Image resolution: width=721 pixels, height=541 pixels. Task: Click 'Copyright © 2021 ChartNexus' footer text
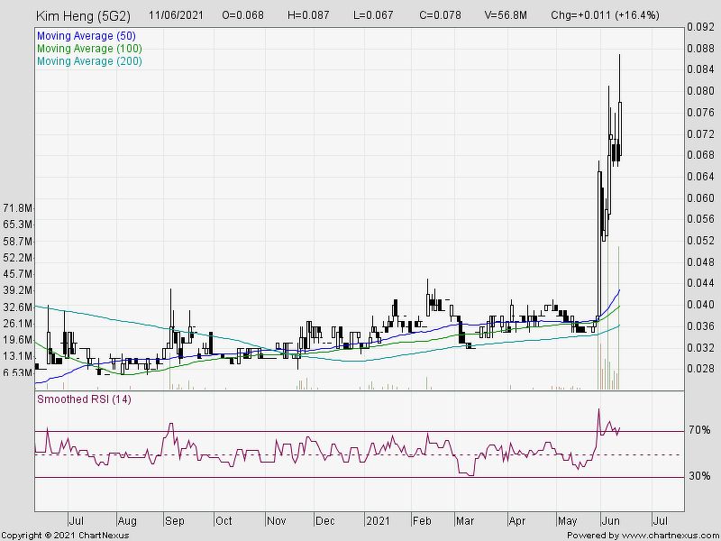(65, 536)
